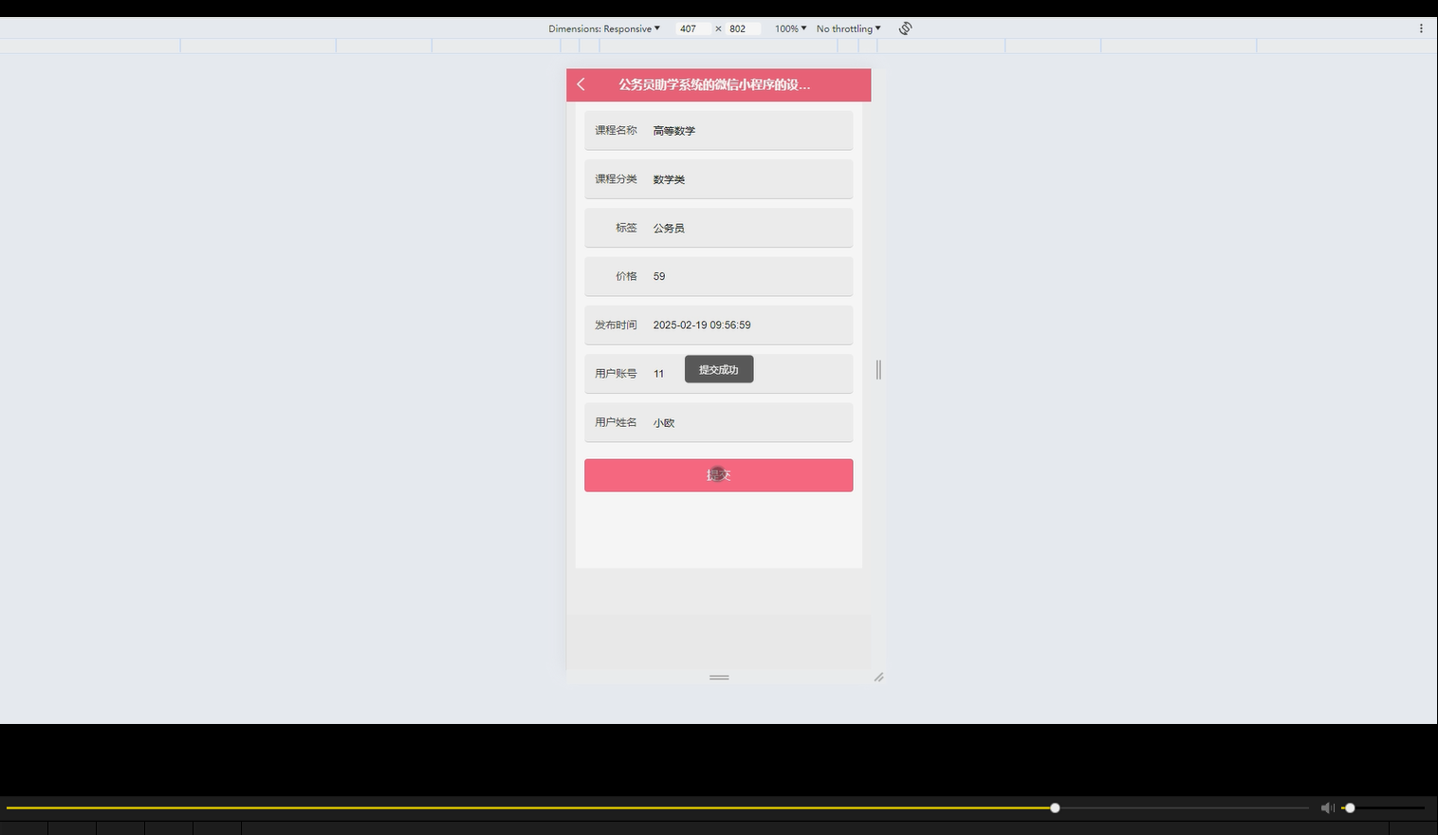Open the DevTools three-dot menu

(x=1421, y=28)
